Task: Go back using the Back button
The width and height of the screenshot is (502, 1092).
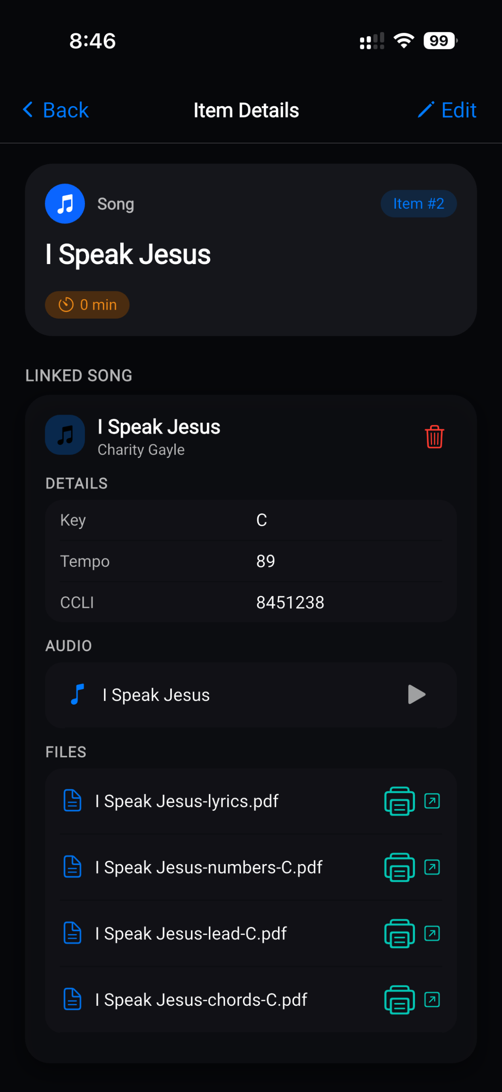Action: 55,110
